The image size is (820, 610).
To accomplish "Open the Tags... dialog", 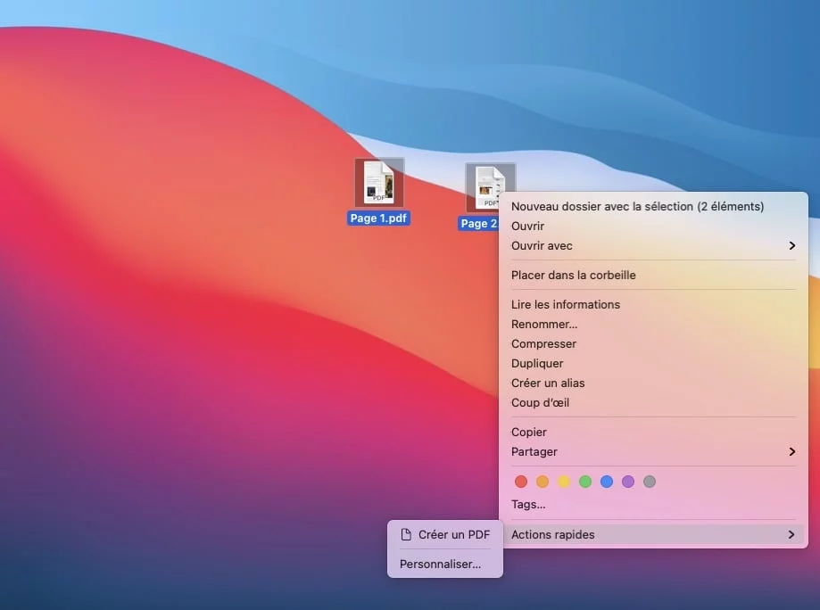I will click(528, 504).
